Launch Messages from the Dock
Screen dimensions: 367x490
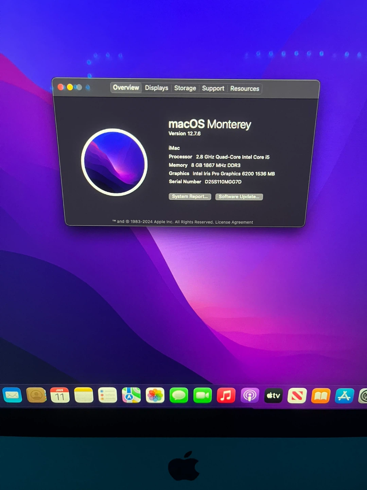(179, 395)
